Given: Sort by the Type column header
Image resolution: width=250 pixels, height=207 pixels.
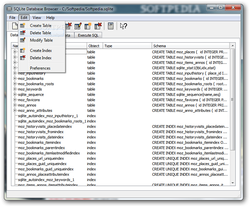Looking at the screenshot, I should click(127, 46).
